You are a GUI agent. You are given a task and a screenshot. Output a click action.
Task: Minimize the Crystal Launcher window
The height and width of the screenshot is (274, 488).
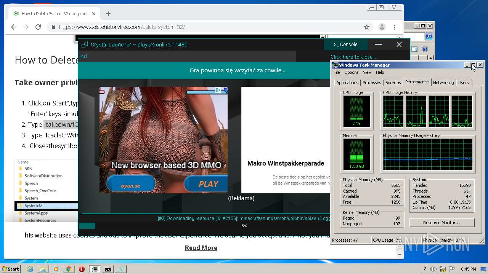pyautogui.click(x=378, y=45)
